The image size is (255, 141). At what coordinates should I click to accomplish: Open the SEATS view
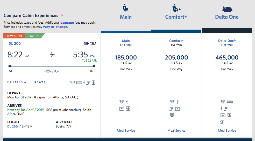pyautogui.click(x=40, y=82)
